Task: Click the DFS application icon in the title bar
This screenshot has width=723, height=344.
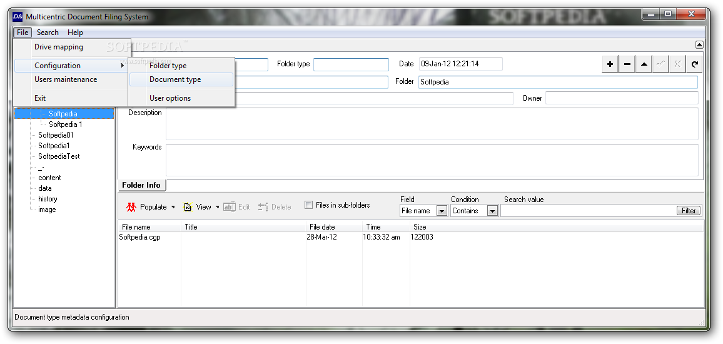Action: coord(17,17)
